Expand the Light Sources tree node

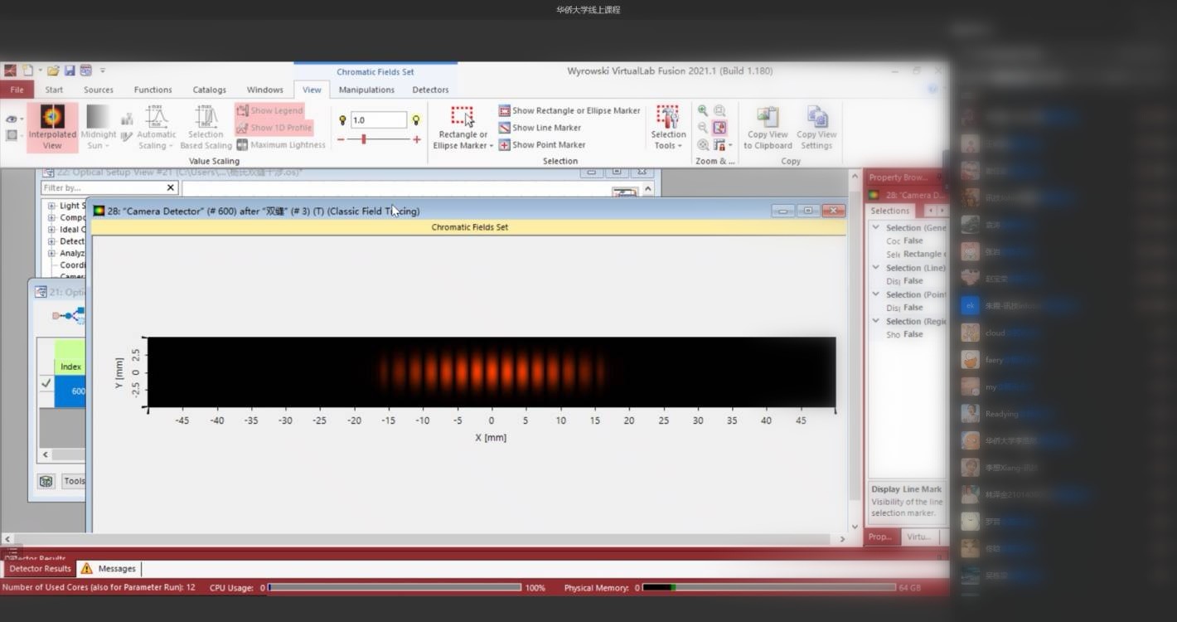pos(51,206)
